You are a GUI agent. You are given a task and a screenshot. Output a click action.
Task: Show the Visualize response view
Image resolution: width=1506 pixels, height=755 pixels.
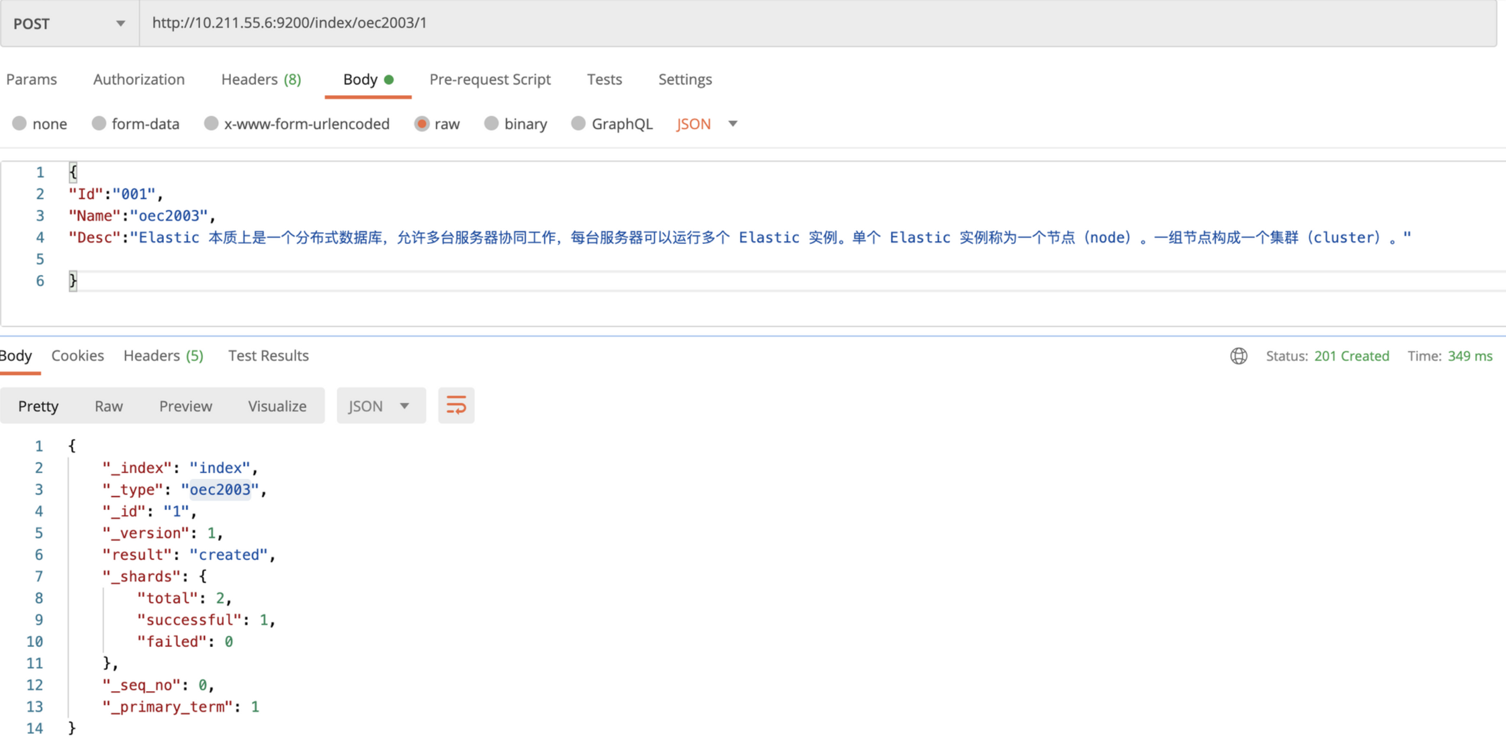(x=276, y=405)
